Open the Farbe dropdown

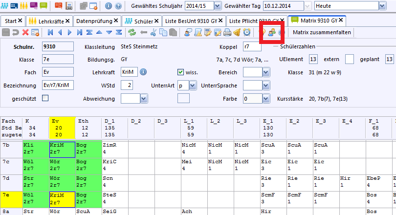265,99
